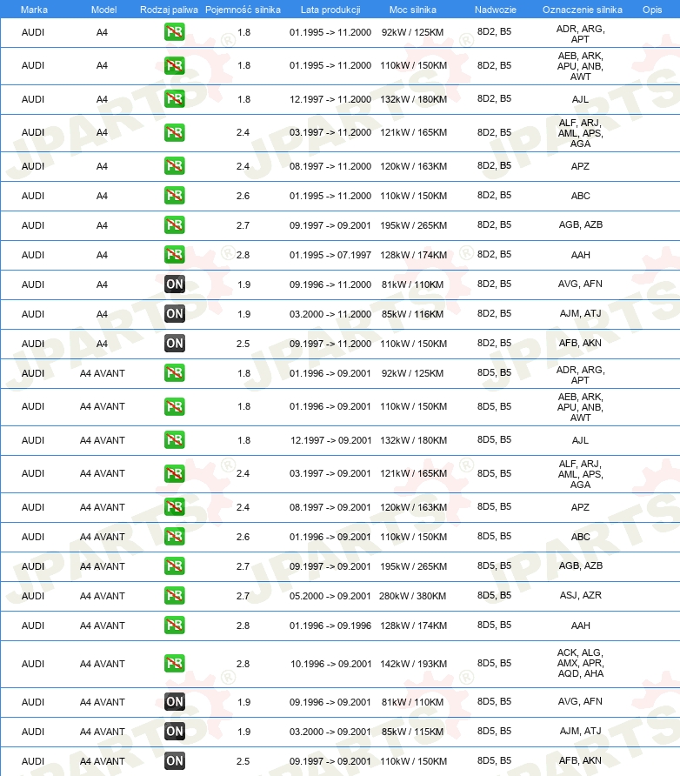This screenshot has width=680, height=776.
Task: Click PB icon in A4 AVANT 1.8 110kW/150KM row
Action: [x=175, y=406]
